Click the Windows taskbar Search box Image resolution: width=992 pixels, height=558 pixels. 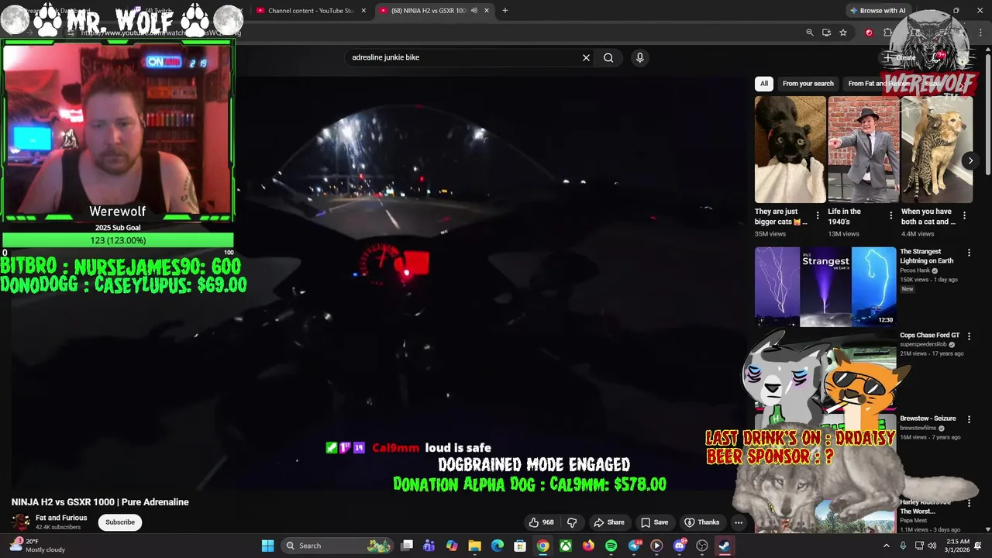(338, 546)
